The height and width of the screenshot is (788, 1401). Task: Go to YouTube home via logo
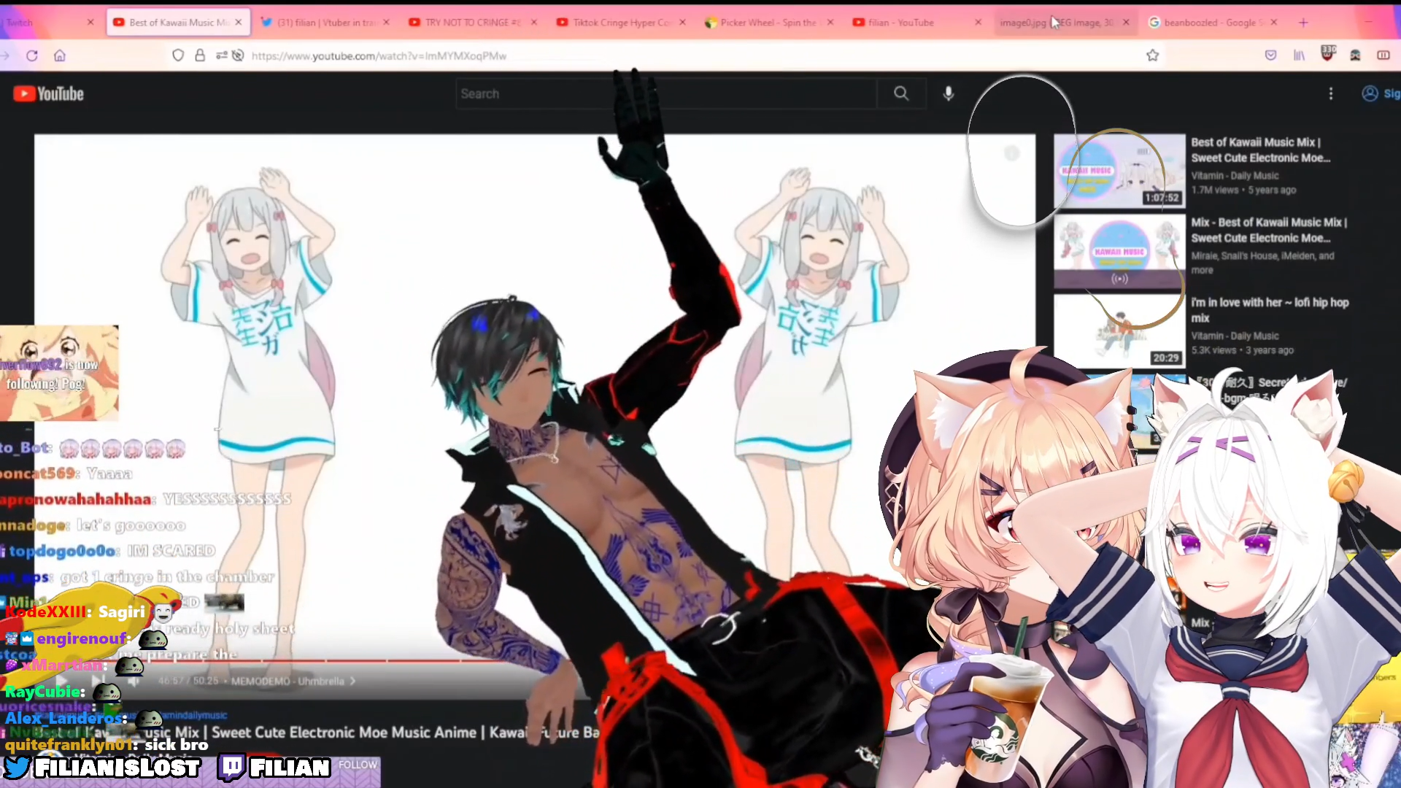(x=49, y=94)
